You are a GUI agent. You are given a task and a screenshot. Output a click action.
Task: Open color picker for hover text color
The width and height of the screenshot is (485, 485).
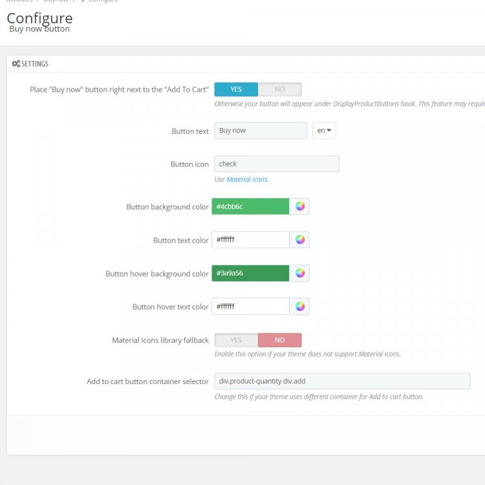pos(300,307)
